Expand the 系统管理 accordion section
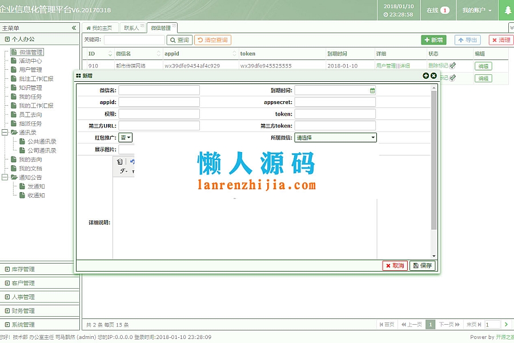This screenshot has width=514, height=343. 39,324
